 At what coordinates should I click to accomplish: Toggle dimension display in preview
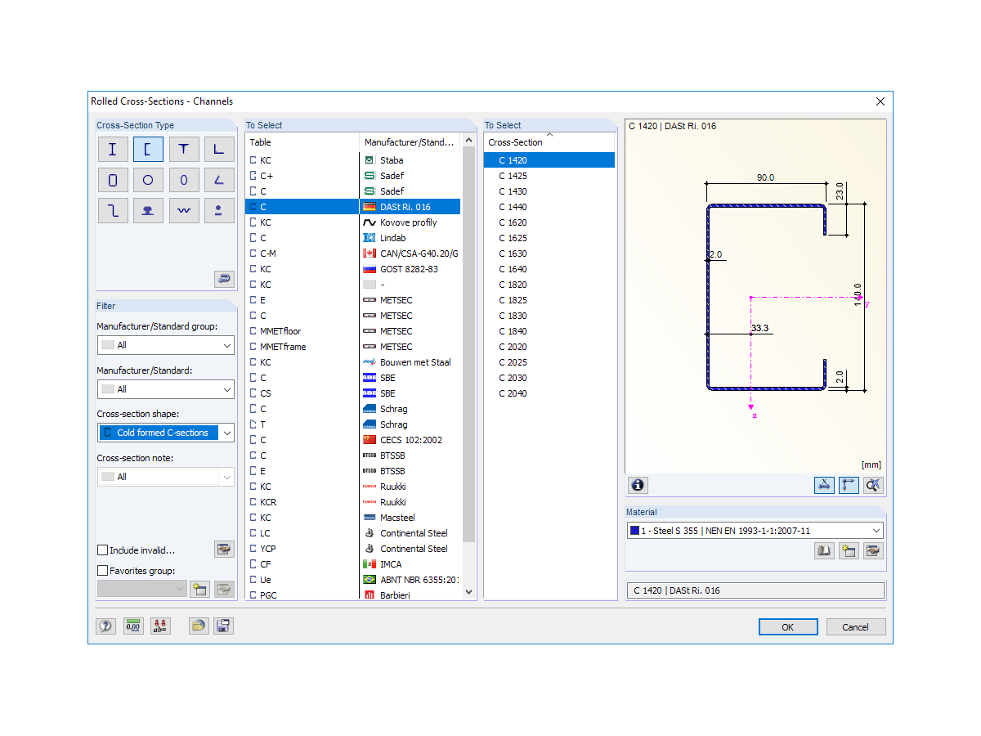[824, 485]
